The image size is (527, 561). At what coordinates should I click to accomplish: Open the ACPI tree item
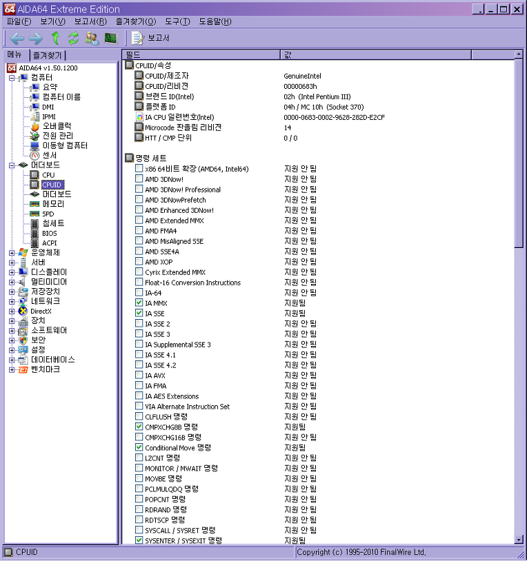pyautogui.click(x=50, y=243)
